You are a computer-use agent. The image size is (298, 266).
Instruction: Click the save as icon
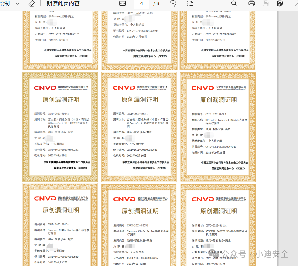[x=280, y=3]
